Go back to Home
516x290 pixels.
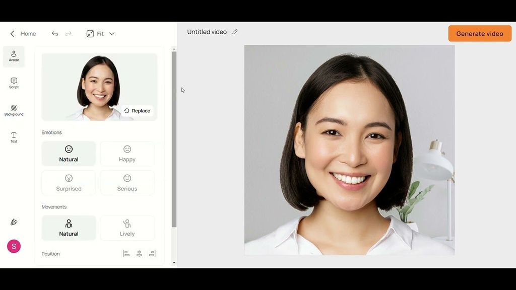click(23, 34)
